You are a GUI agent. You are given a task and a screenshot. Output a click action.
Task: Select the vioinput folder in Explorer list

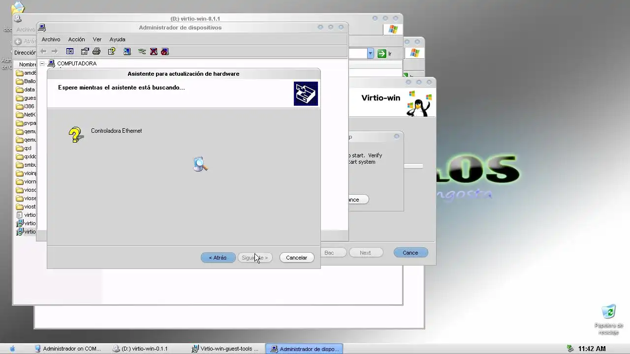26,173
